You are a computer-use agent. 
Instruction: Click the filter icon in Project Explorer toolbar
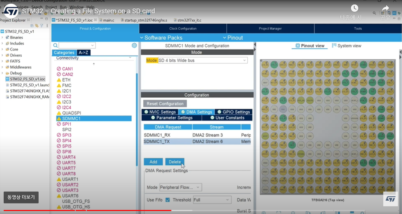click(41, 26)
